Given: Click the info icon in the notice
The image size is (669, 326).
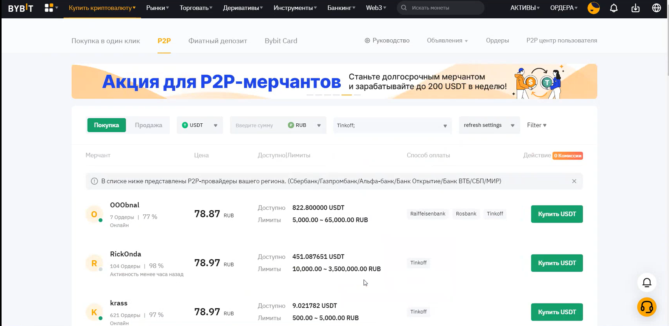Looking at the screenshot, I should tap(94, 181).
